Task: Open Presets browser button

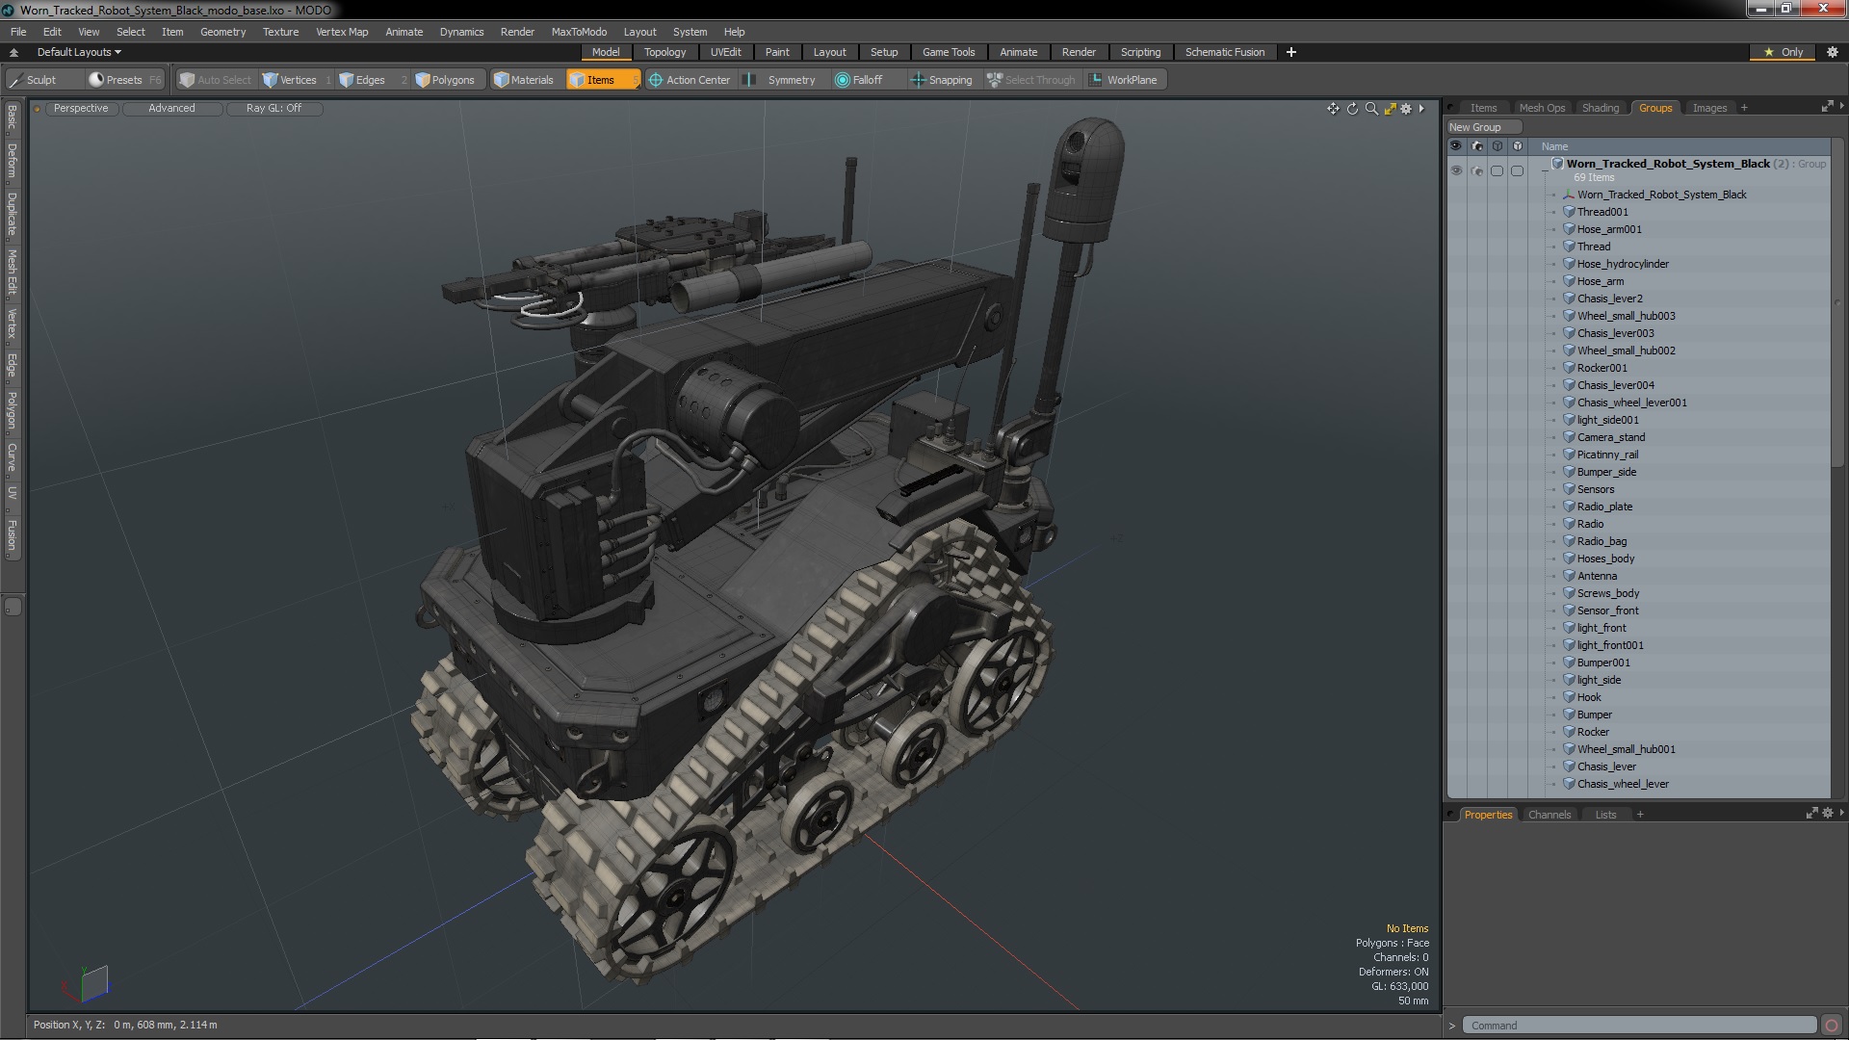Action: pyautogui.click(x=124, y=80)
